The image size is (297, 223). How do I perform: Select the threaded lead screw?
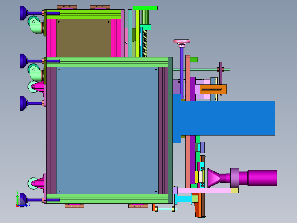click(145, 44)
